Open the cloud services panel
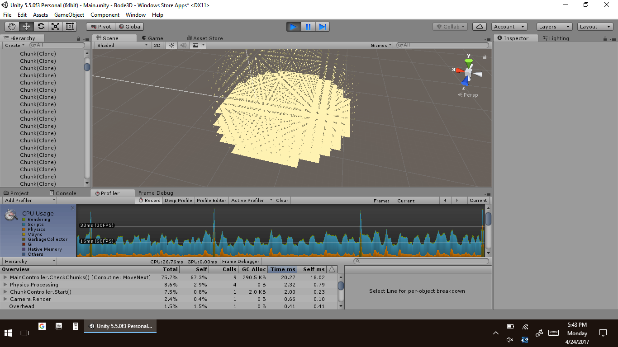The width and height of the screenshot is (618, 347). (480, 27)
